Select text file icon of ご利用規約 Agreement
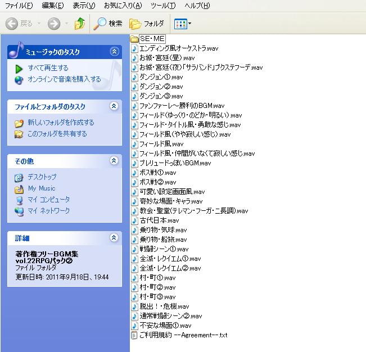This screenshot has width=366, height=352. pyautogui.click(x=134, y=336)
